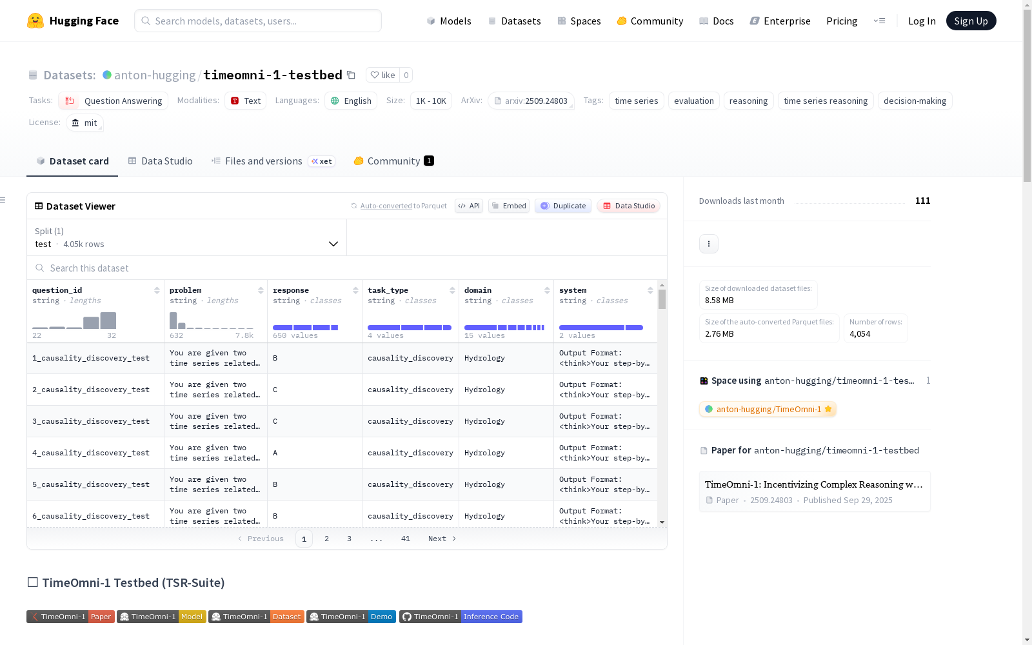This screenshot has width=1032, height=645.
Task: Sort by the system column icon
Action: [650, 290]
